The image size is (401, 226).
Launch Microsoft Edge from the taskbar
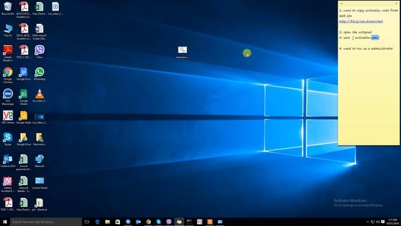(x=97, y=222)
